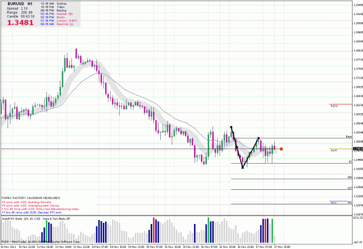
Task: Click the tallest candle at the chart peak
Action: pyautogui.click(x=76, y=53)
